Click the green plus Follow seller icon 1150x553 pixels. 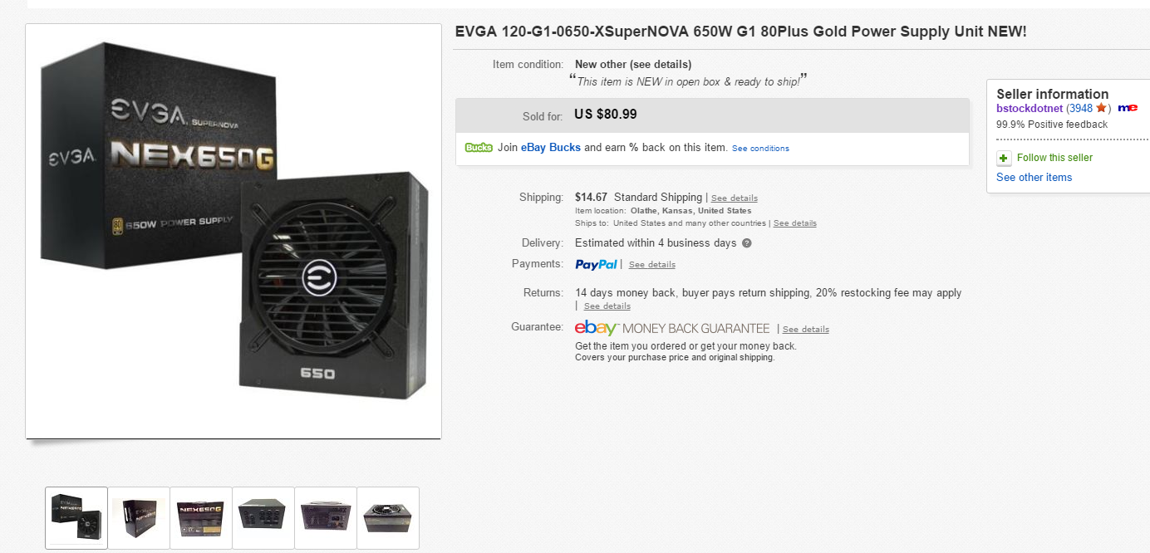point(1004,159)
